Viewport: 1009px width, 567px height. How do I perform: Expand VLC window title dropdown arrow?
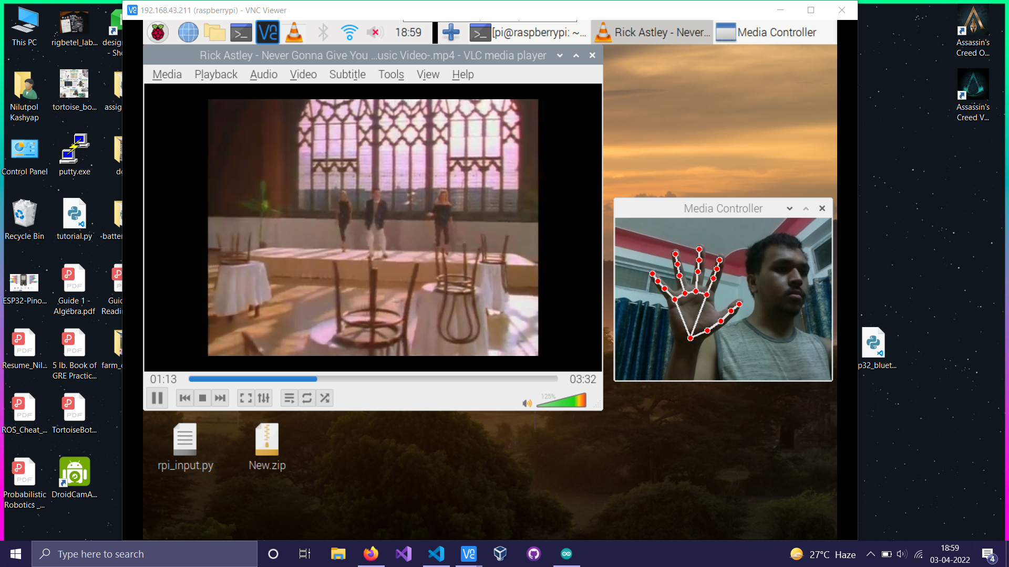(560, 56)
